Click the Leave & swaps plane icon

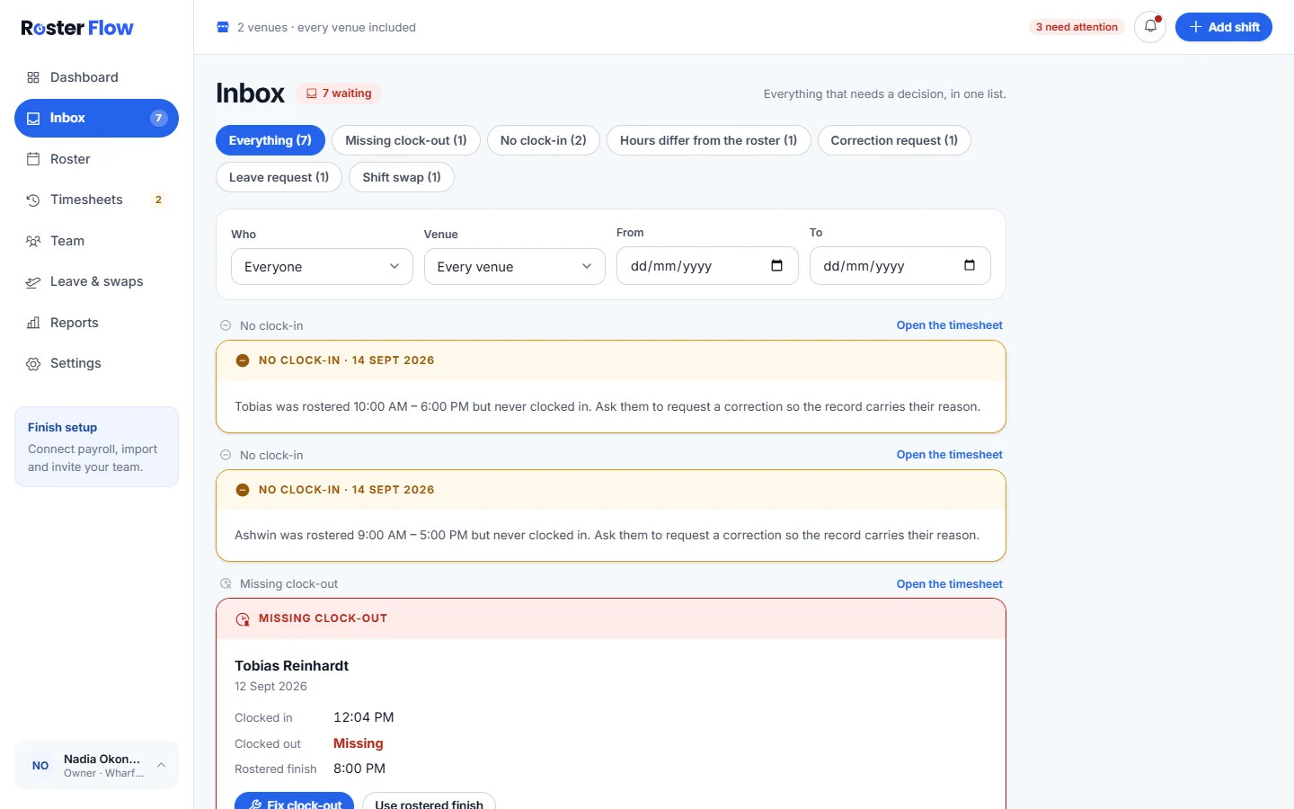33,281
